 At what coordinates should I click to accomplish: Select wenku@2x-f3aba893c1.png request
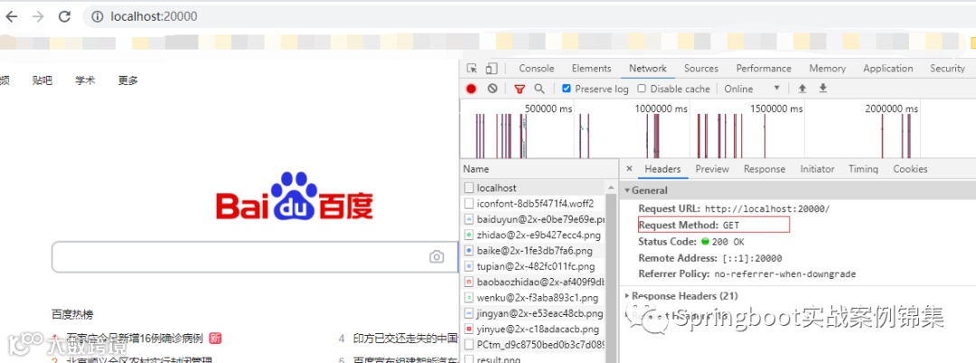click(x=534, y=297)
